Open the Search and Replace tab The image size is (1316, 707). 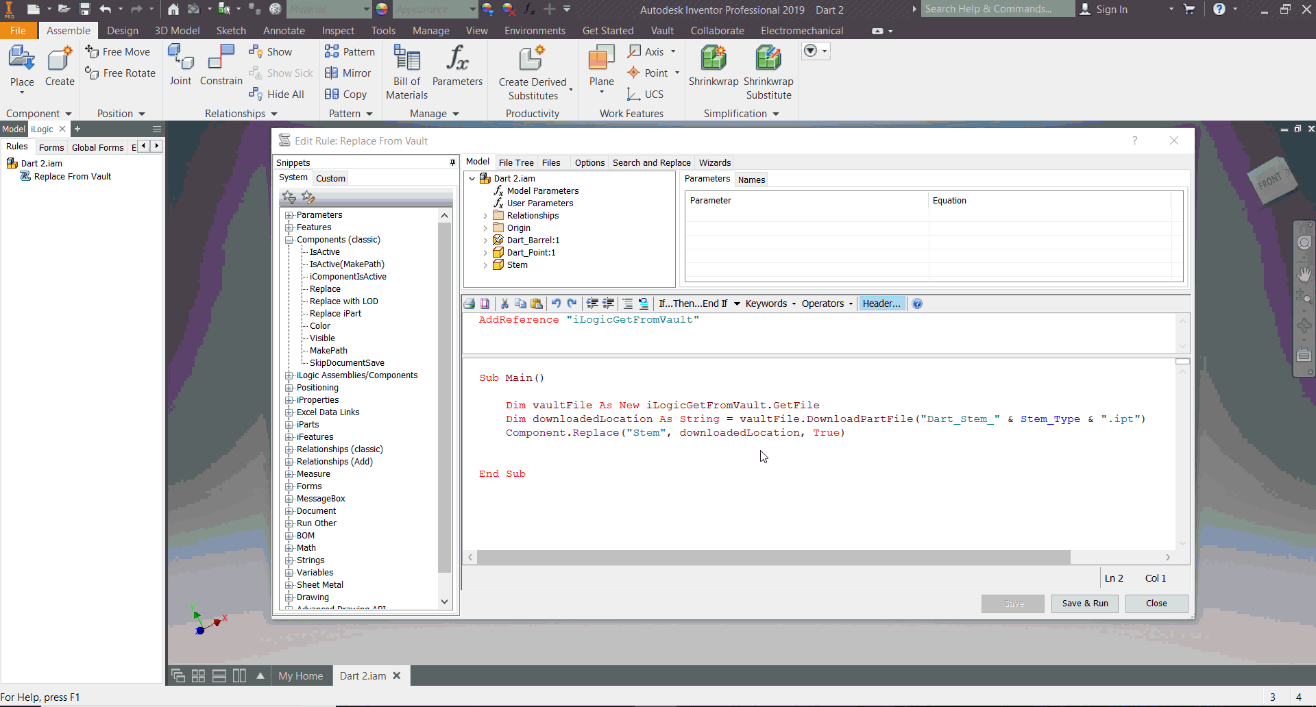[x=652, y=162]
